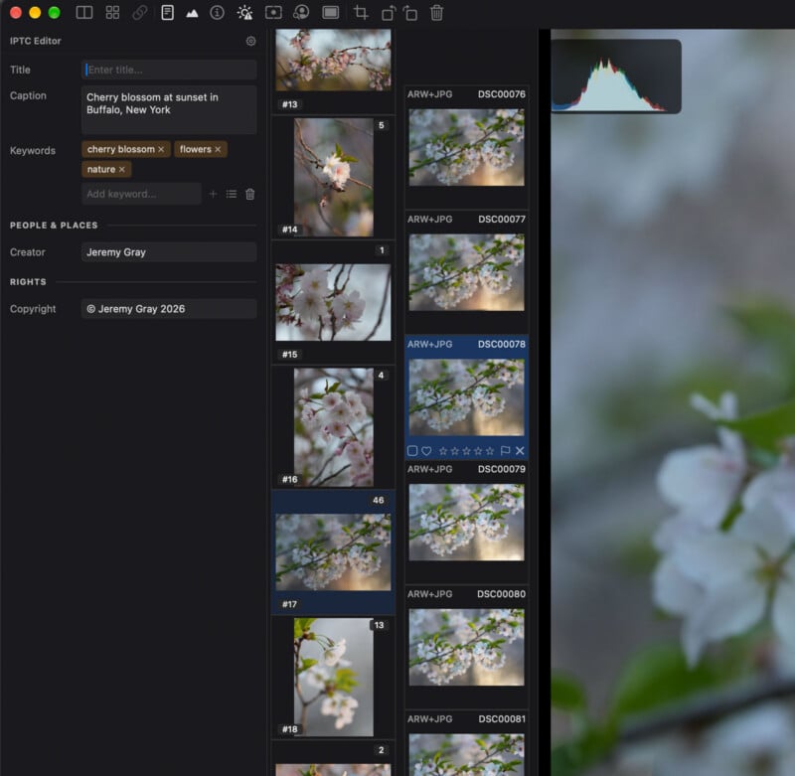Select scene thumbnail #13
Screen dimensions: 795x776
(x=333, y=61)
